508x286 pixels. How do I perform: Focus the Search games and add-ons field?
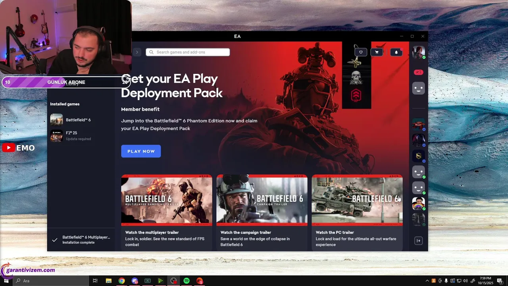pos(188,52)
